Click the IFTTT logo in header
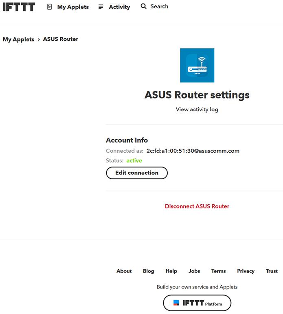The height and width of the screenshot is (314, 283). point(19,7)
